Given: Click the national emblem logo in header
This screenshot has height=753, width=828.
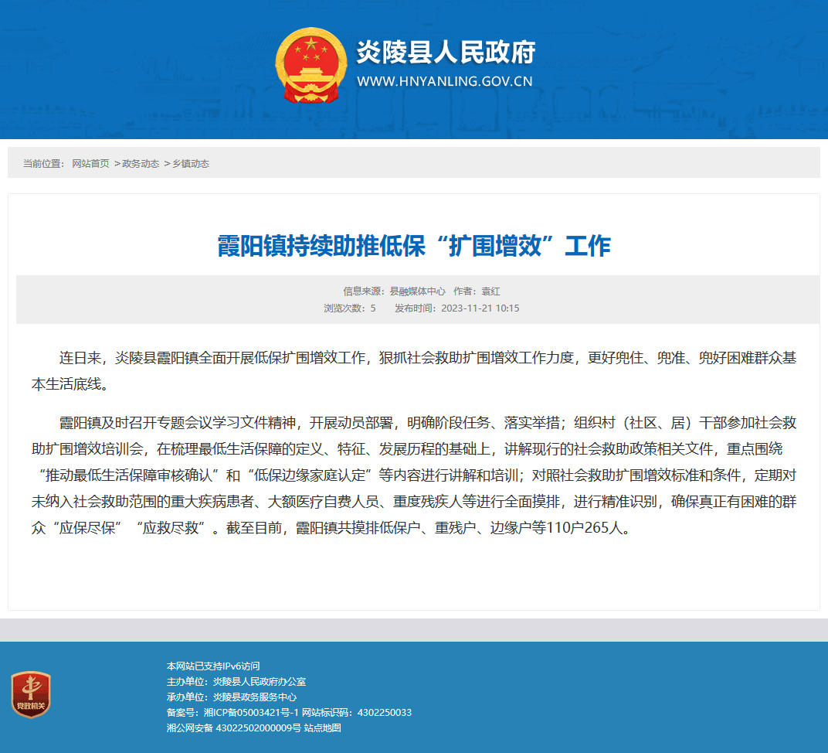Looking at the screenshot, I should pyautogui.click(x=311, y=66).
